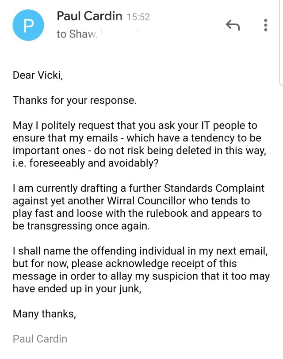Tap the reply arrow icon
Image resolution: width=283 pixels, height=359 pixels.
click(x=233, y=25)
